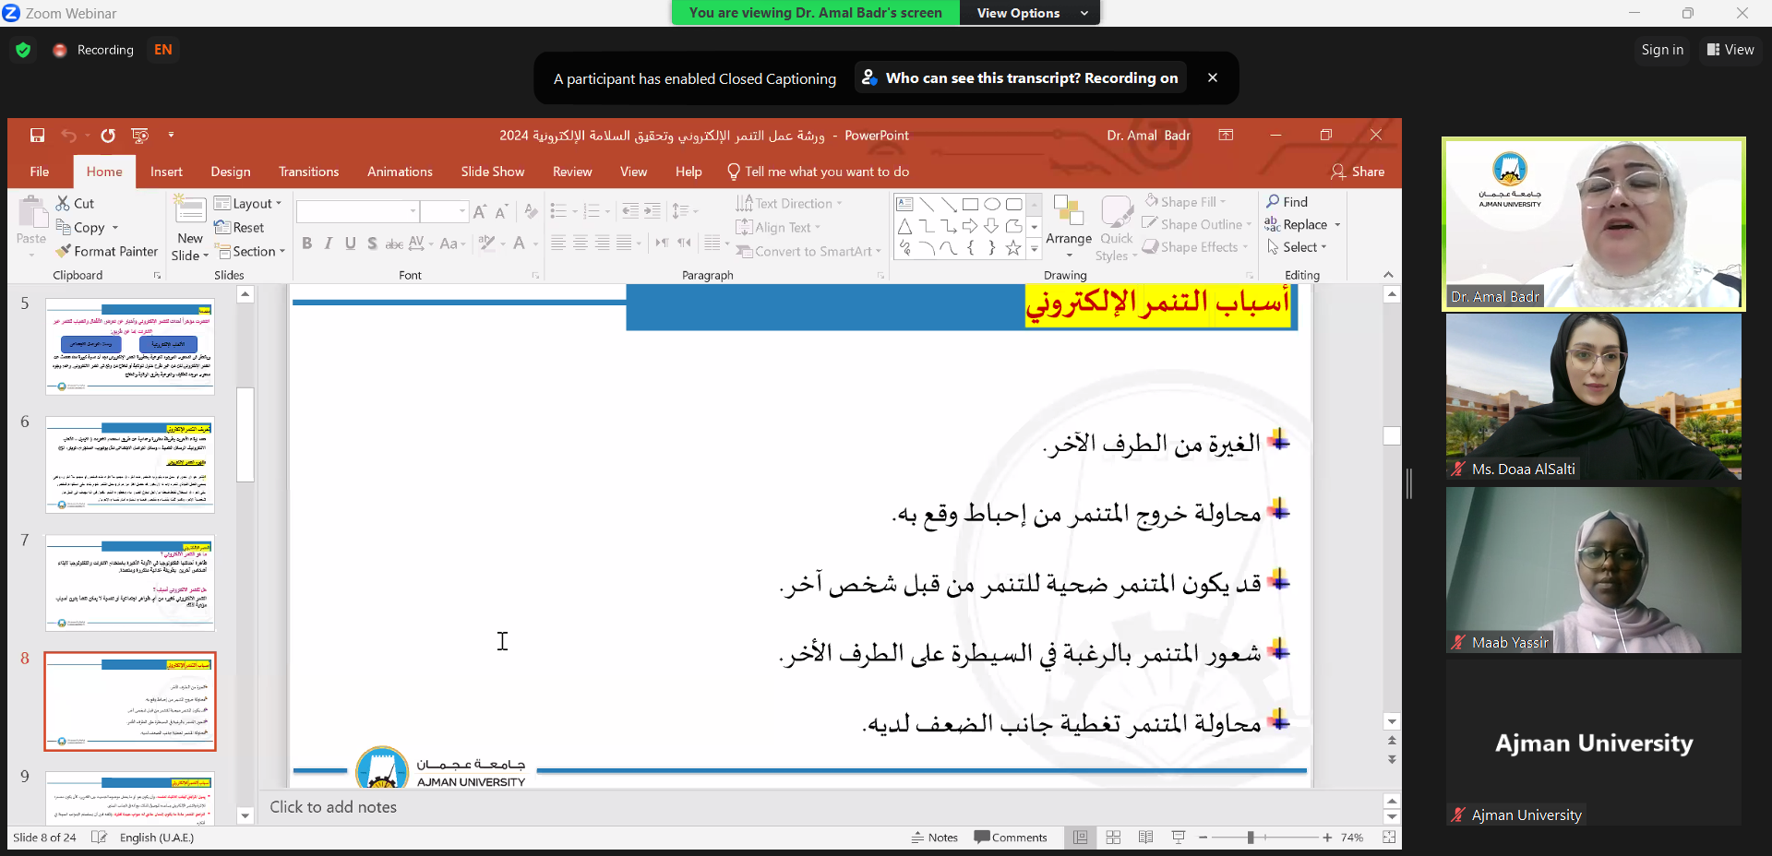Expand the Layout dropdown
Image resolution: width=1772 pixels, height=856 pixels.
point(248,203)
